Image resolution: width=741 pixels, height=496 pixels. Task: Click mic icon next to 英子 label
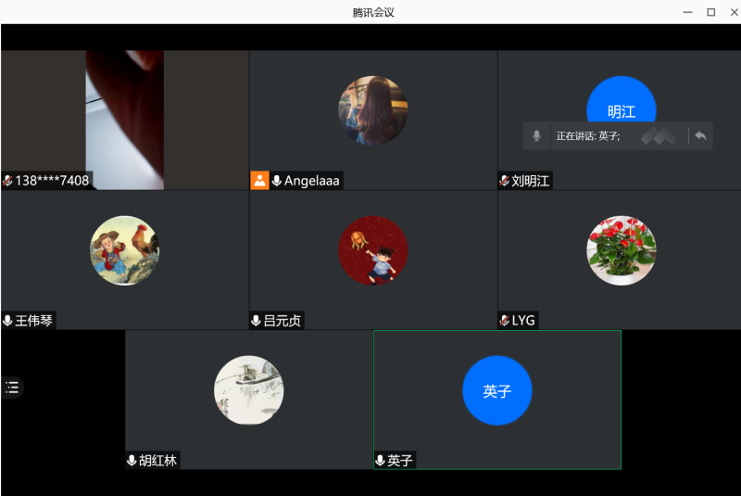tap(380, 460)
